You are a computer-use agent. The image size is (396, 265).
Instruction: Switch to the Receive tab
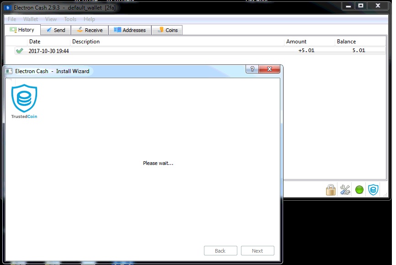[x=90, y=30]
